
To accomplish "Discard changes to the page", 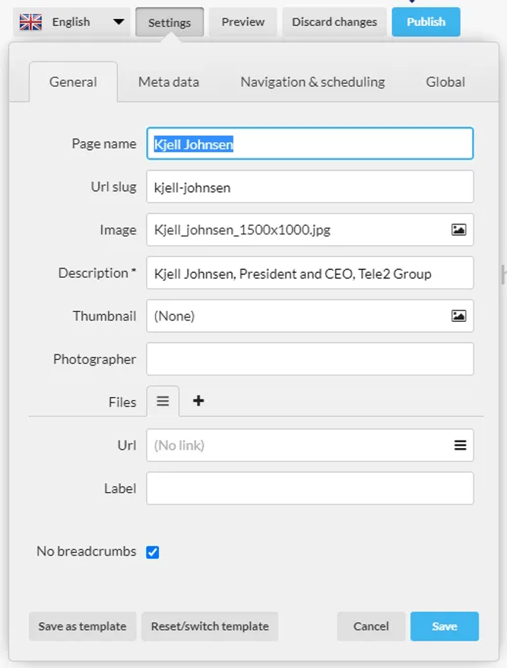I will 334,22.
